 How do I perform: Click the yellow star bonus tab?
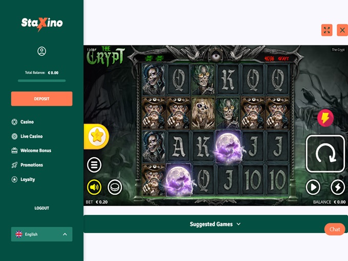coord(97,136)
